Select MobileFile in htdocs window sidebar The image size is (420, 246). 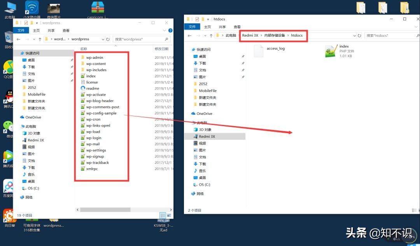click(208, 91)
